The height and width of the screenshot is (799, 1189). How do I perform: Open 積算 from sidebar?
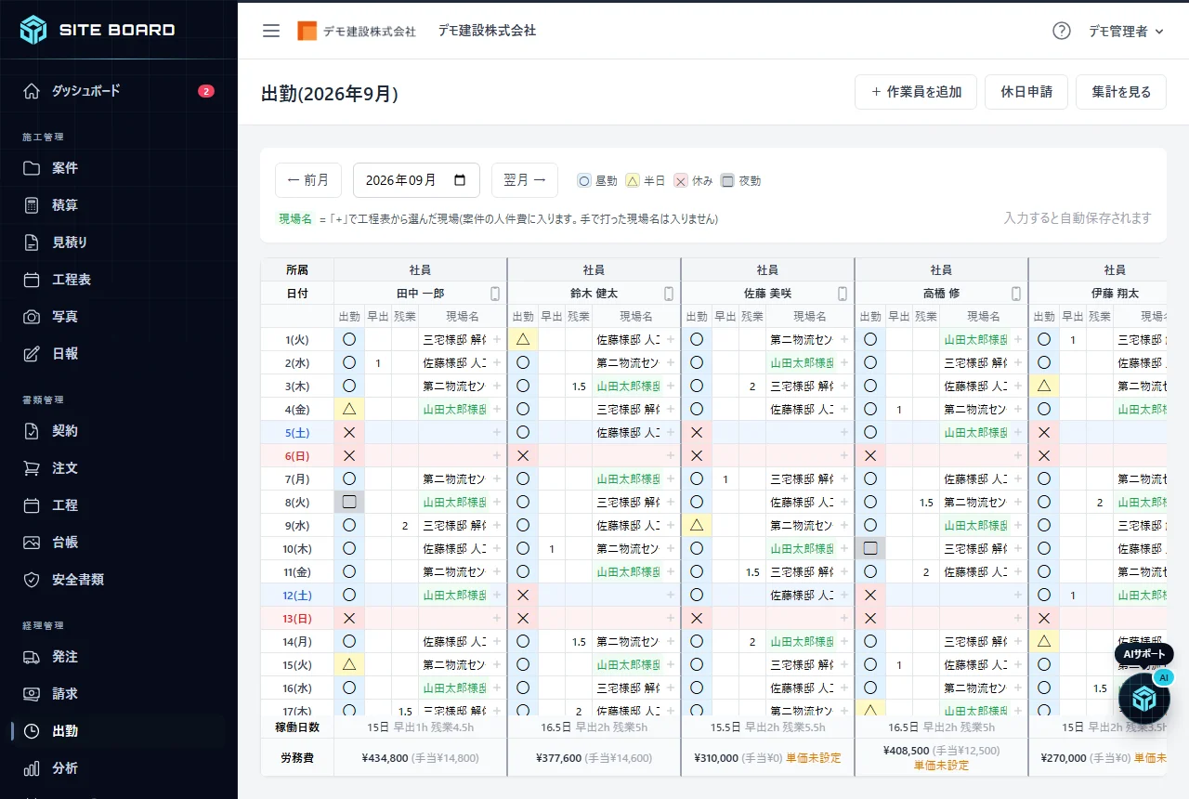tap(119, 205)
